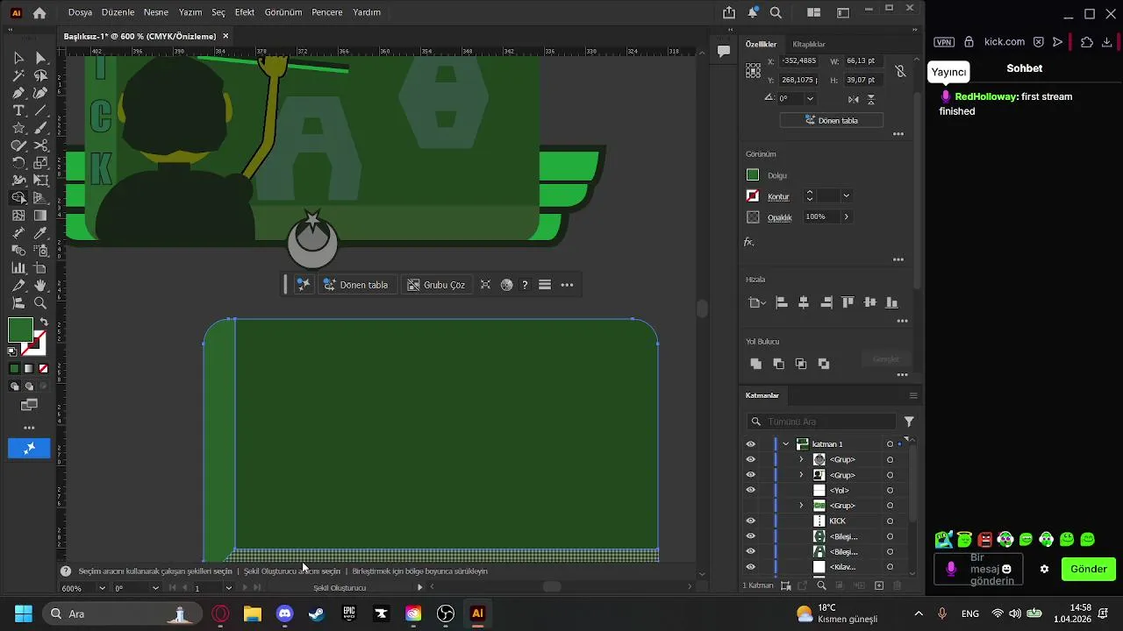Click the layer filter funnel icon
The image size is (1123, 631).
tap(909, 422)
